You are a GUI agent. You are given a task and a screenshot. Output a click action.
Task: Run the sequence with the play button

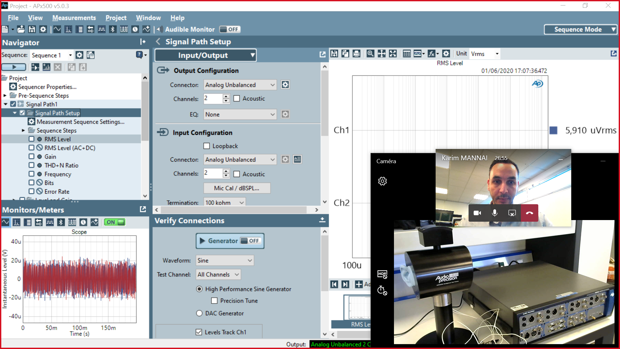14,67
